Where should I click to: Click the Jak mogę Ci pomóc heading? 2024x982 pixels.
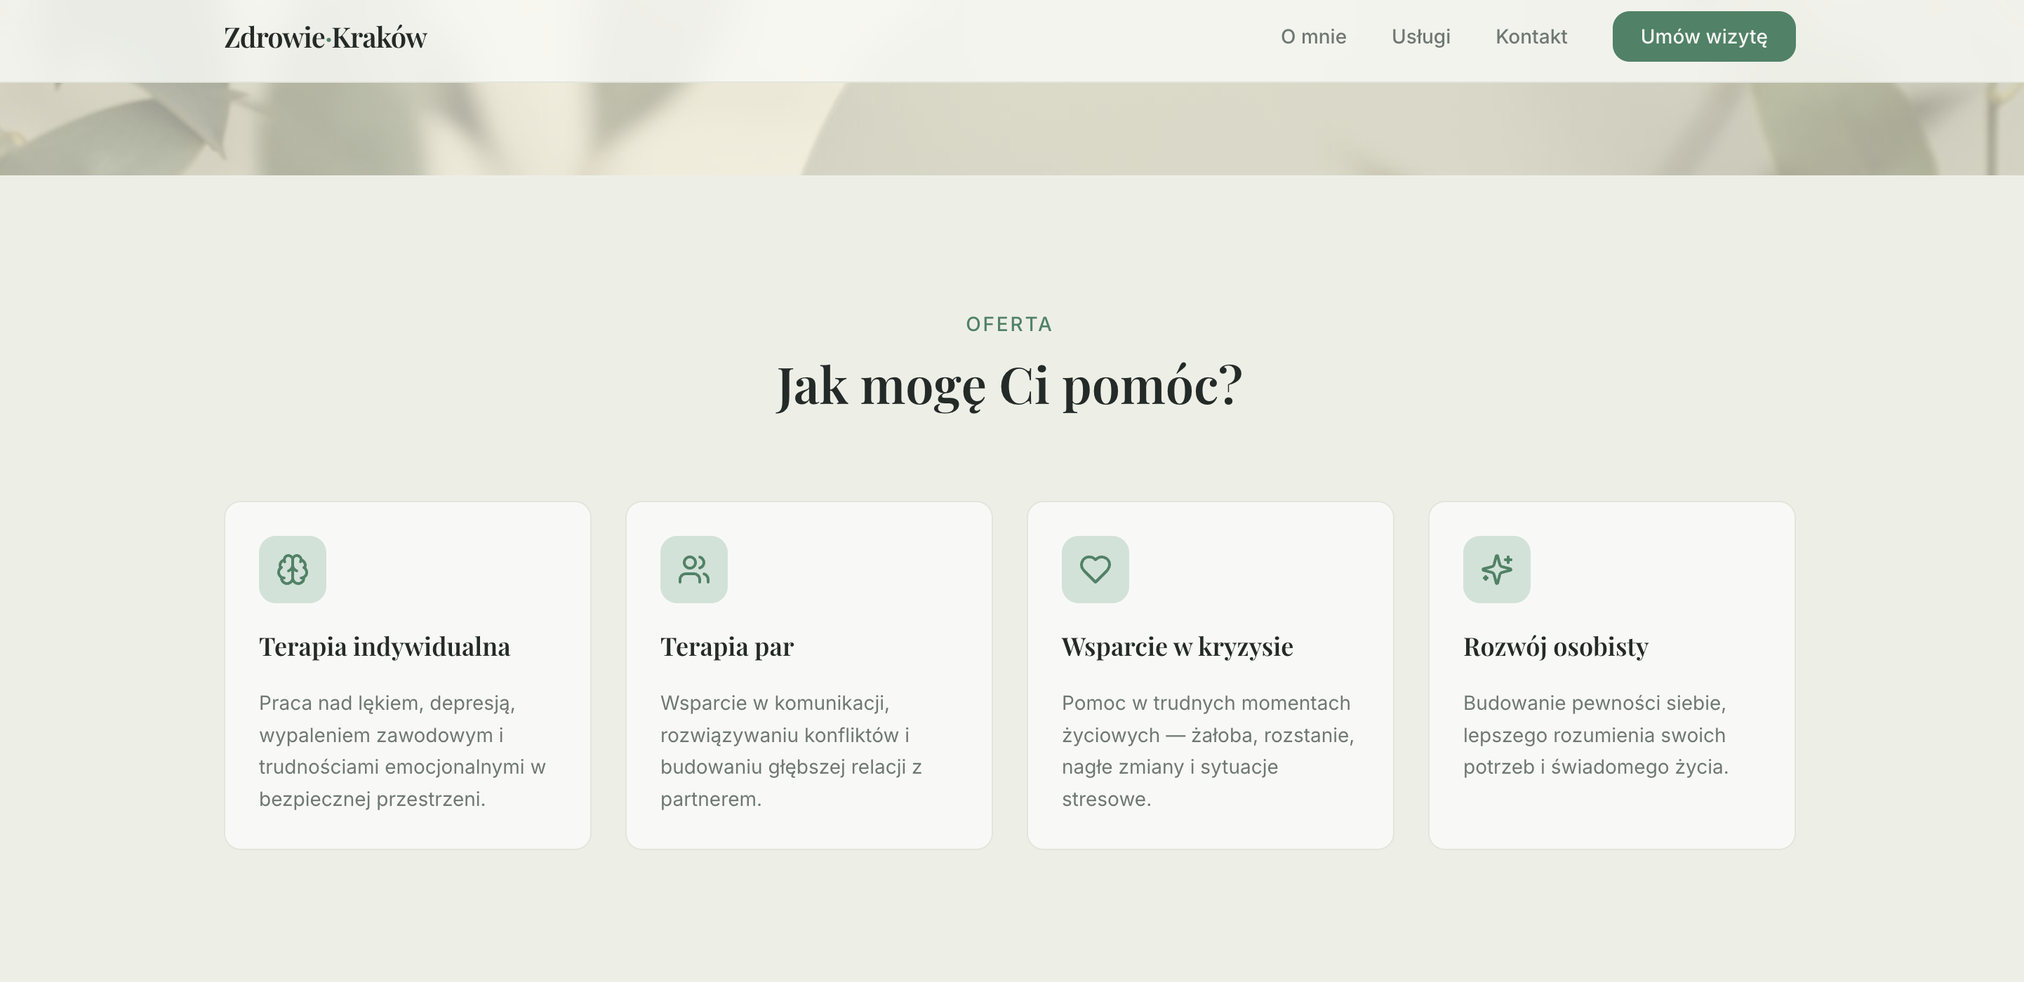(1010, 386)
